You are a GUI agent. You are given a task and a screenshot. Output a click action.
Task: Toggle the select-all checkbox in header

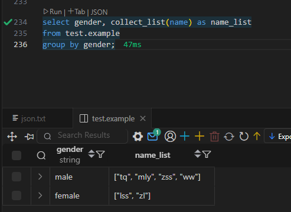click(x=17, y=155)
